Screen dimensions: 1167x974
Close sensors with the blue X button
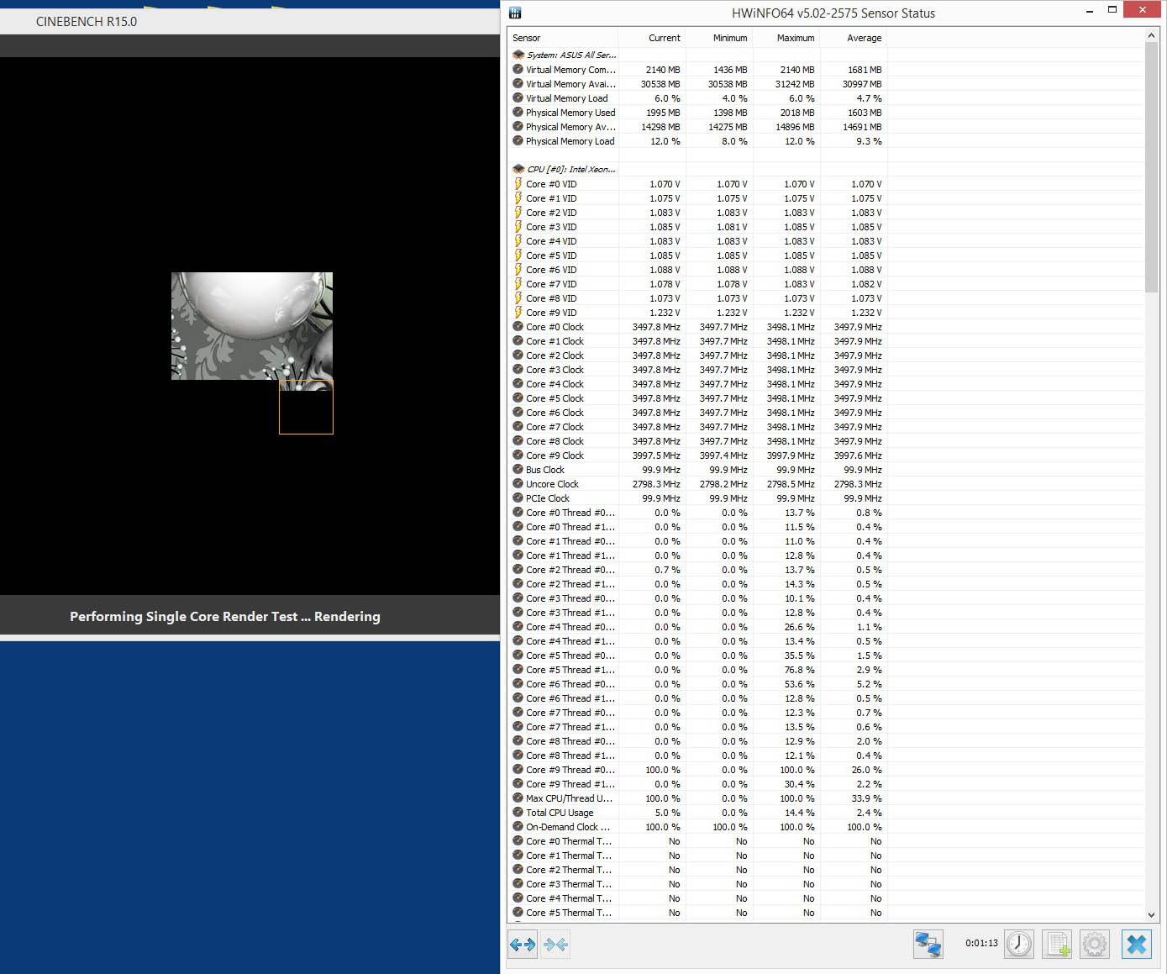tap(1137, 945)
